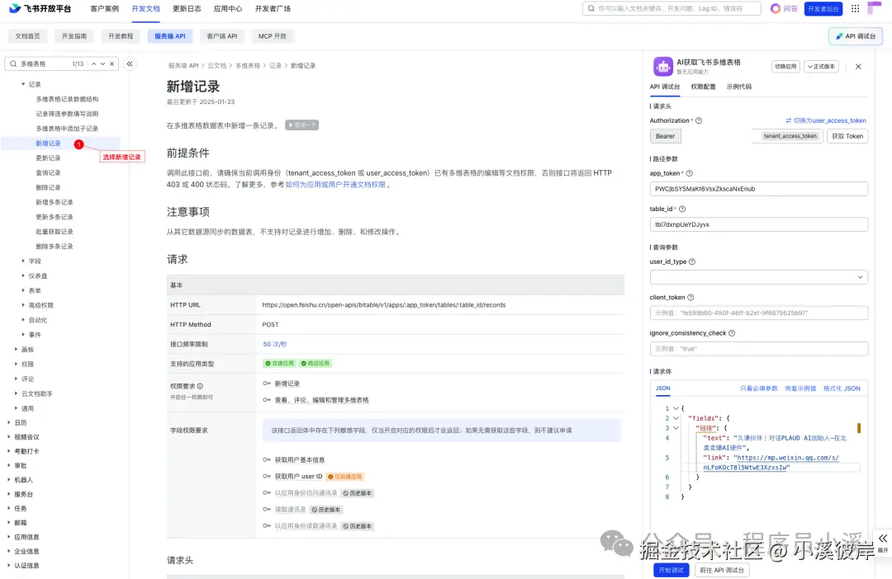The width and height of the screenshot is (892, 579).
Task: Expand the 机器人 tree node
Action: point(9,479)
